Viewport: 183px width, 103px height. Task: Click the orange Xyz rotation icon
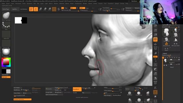155,57
